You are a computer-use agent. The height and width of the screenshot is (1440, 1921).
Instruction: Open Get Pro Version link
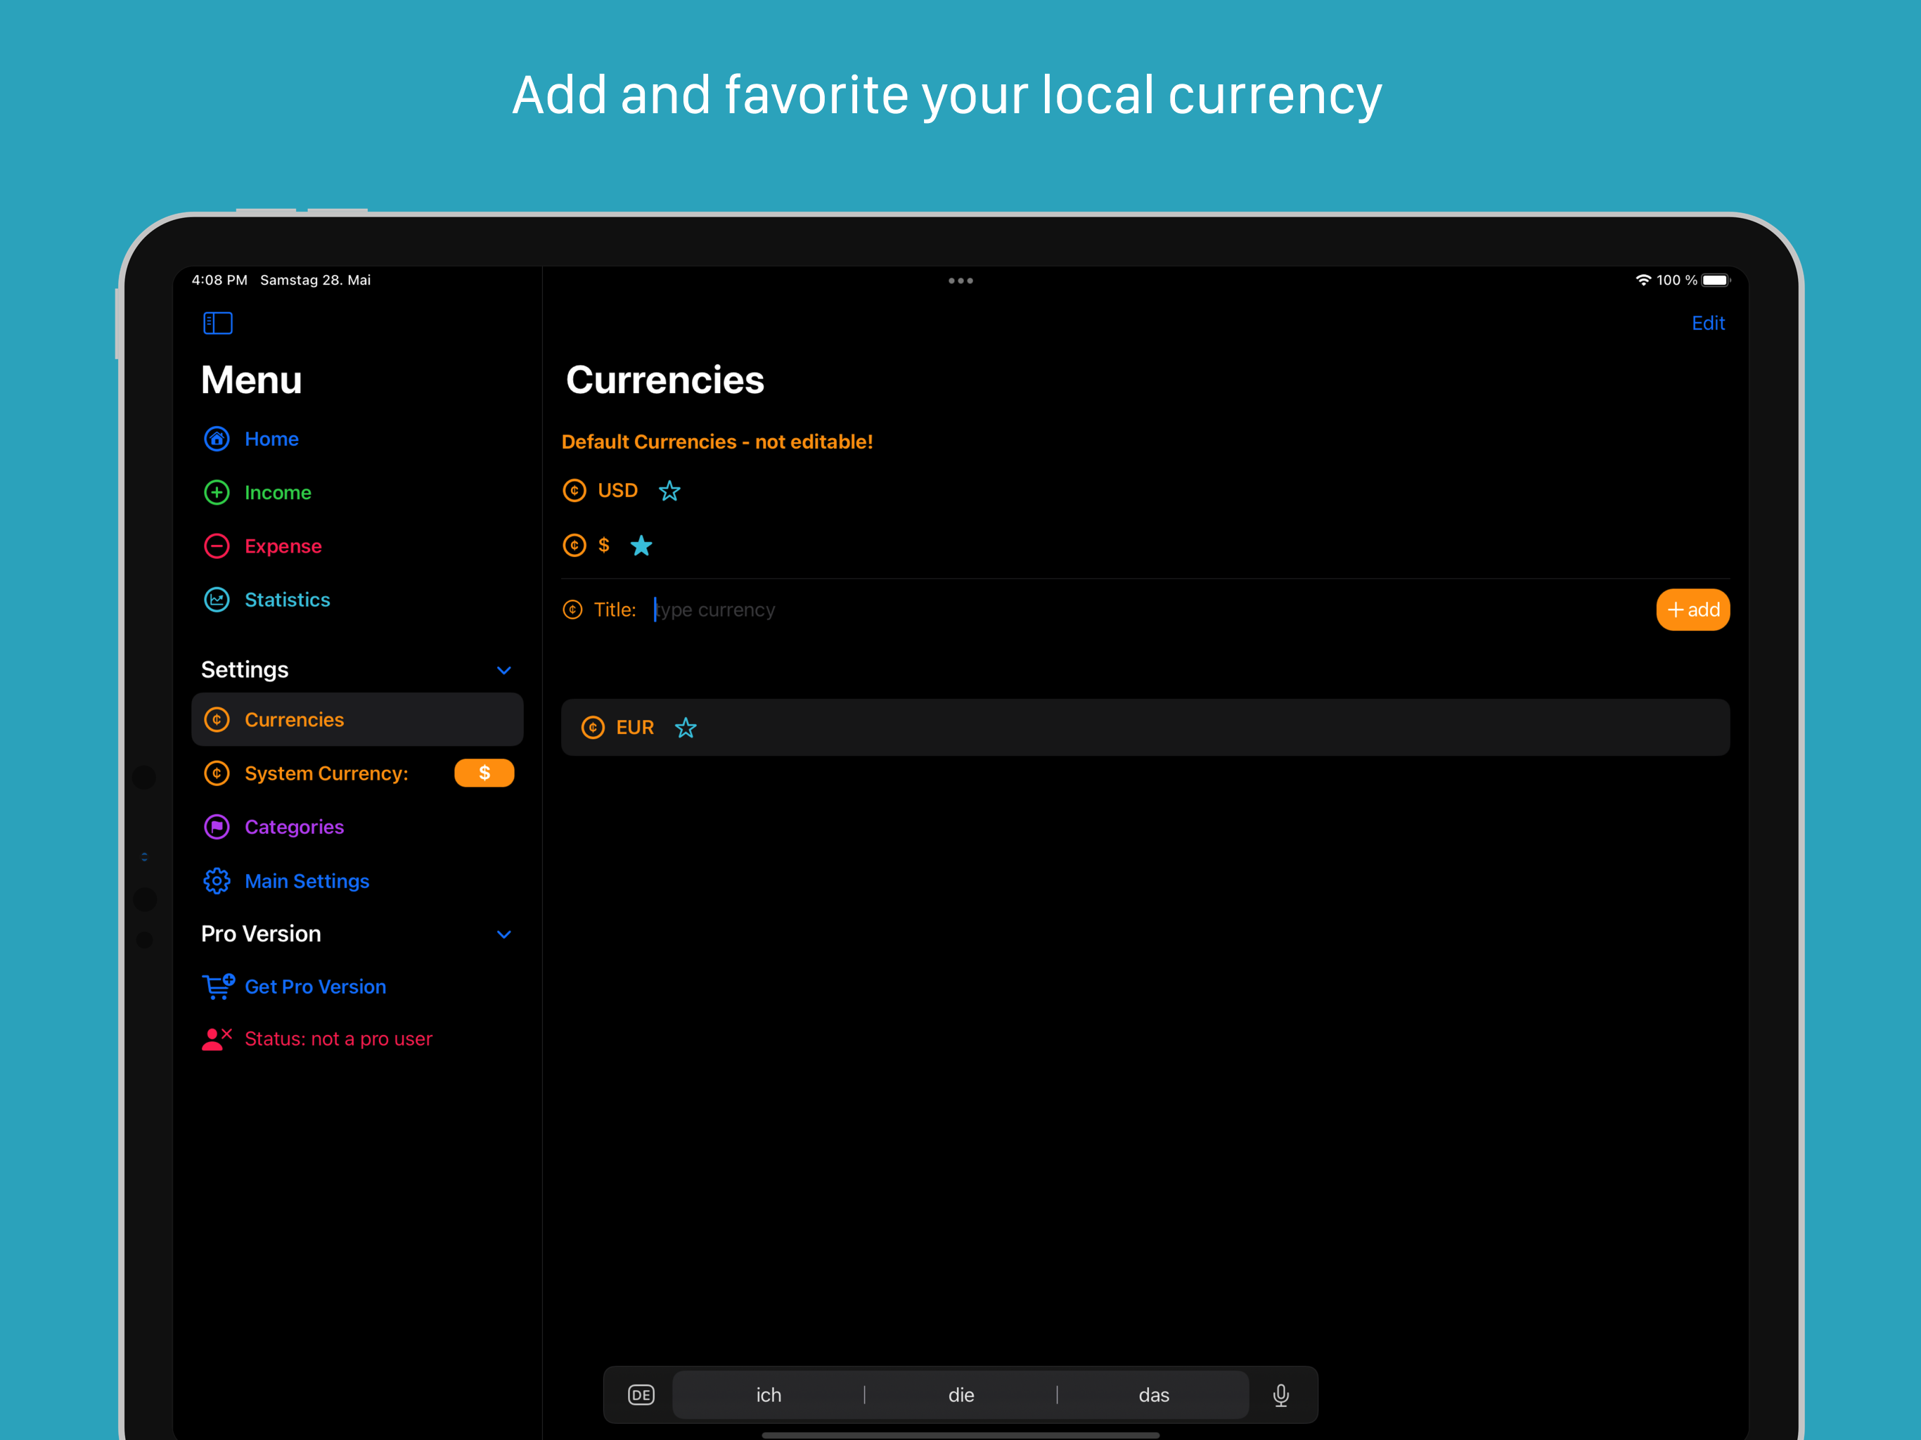315,986
